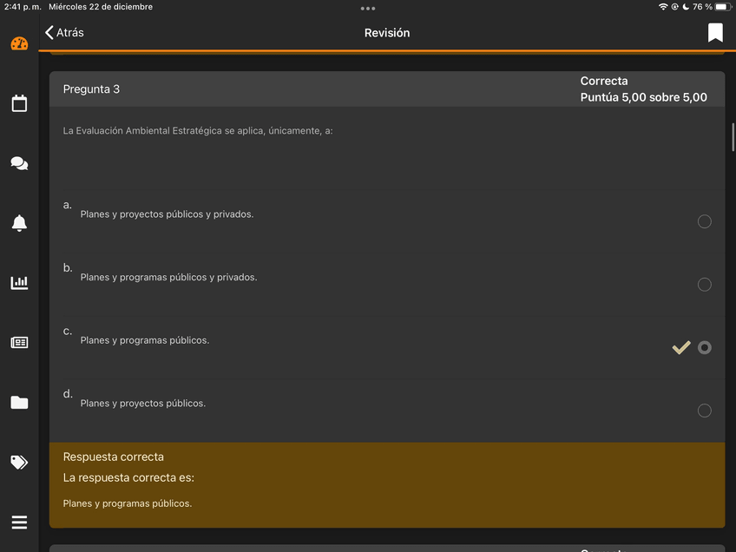The width and height of the screenshot is (736, 552).
Task: Tap answer text Planes y programas públicos y privados
Action: pyautogui.click(x=168, y=278)
